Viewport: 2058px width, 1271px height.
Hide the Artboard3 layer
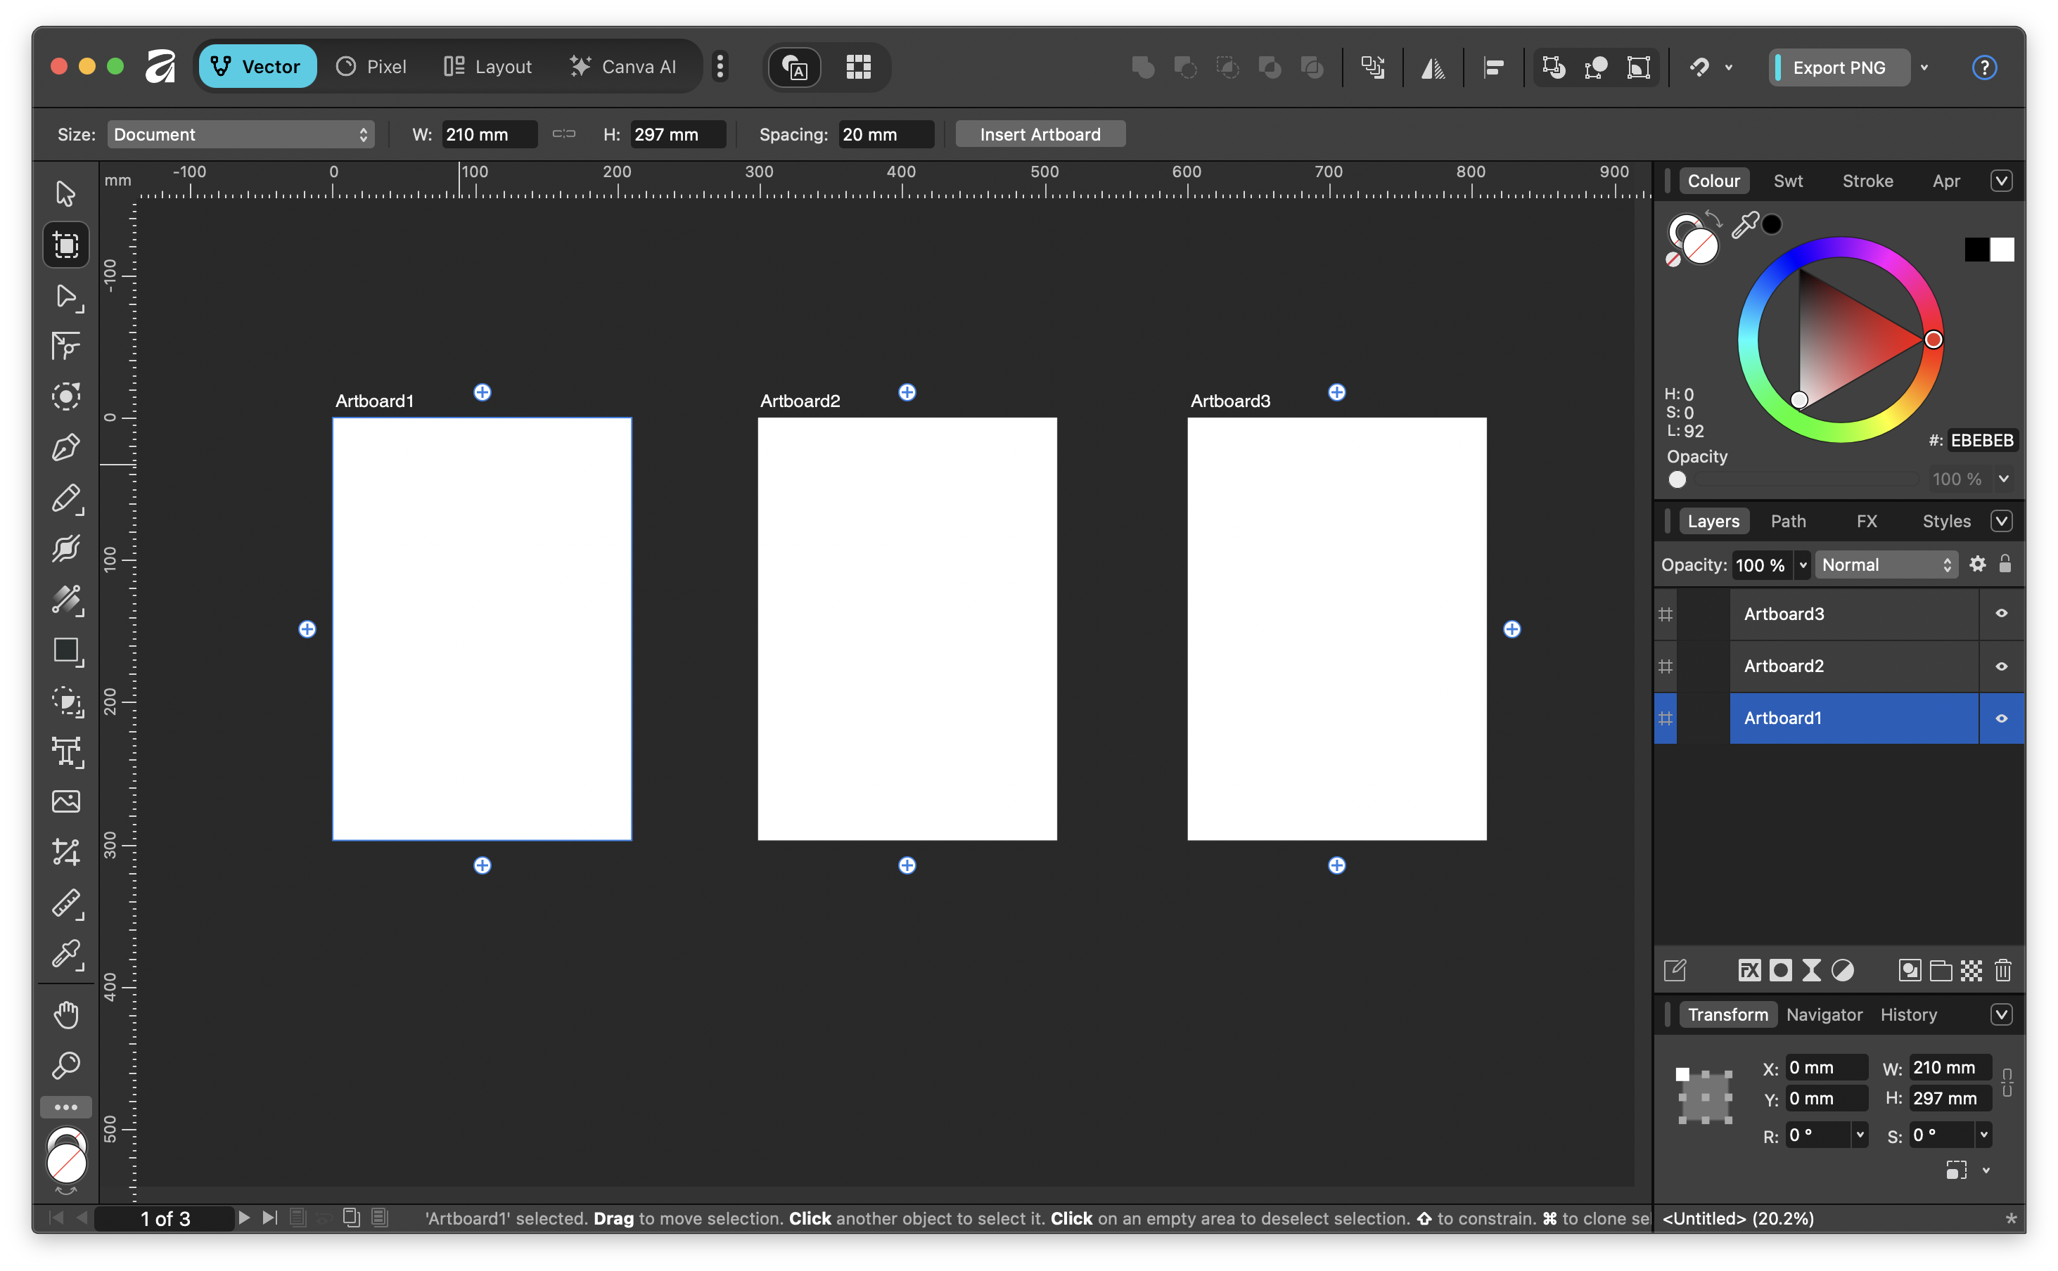(x=2002, y=614)
